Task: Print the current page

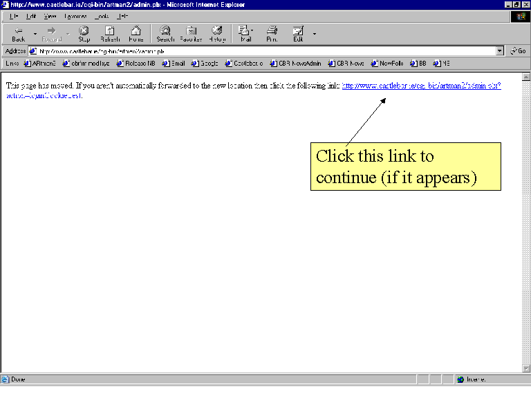Action: click(x=272, y=34)
